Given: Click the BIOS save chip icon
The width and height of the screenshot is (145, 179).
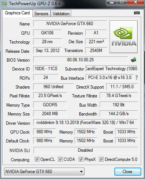Looking at the screenshot, I should (134, 60).
